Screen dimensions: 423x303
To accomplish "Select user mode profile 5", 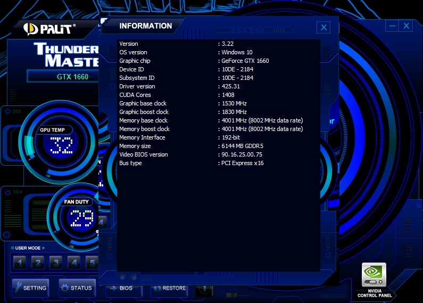I will pyautogui.click(x=92, y=263).
